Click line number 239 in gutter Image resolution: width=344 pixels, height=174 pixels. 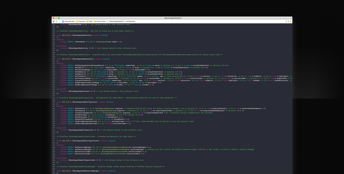(x=54, y=59)
